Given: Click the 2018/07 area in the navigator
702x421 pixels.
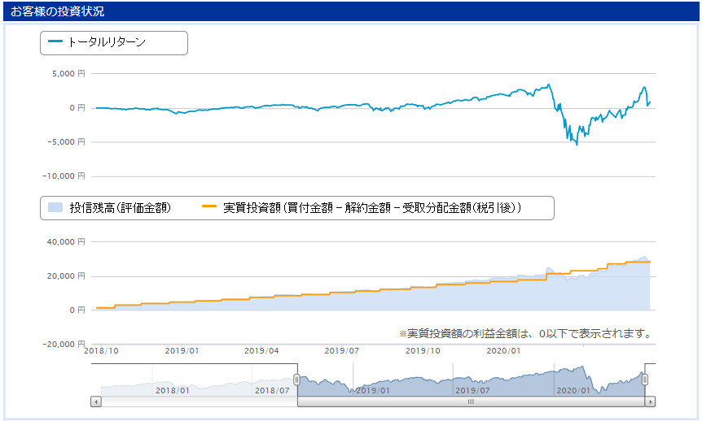Looking at the screenshot, I should pyautogui.click(x=272, y=391).
